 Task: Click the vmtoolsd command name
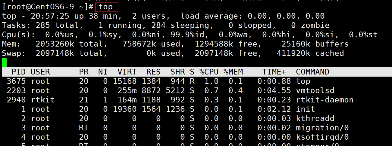(x=315, y=91)
